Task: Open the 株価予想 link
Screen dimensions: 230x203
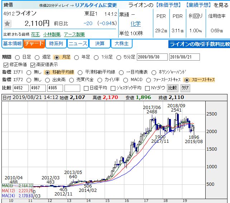Action: (168, 5)
